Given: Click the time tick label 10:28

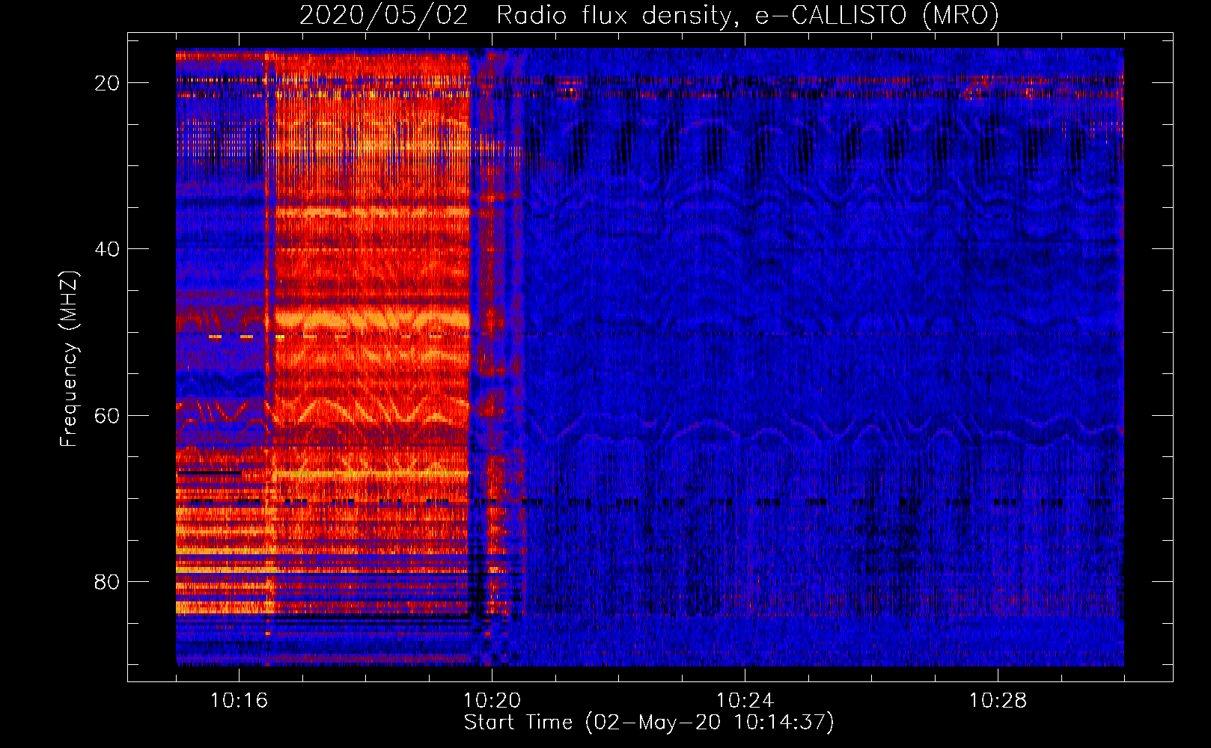Looking at the screenshot, I should 998,700.
